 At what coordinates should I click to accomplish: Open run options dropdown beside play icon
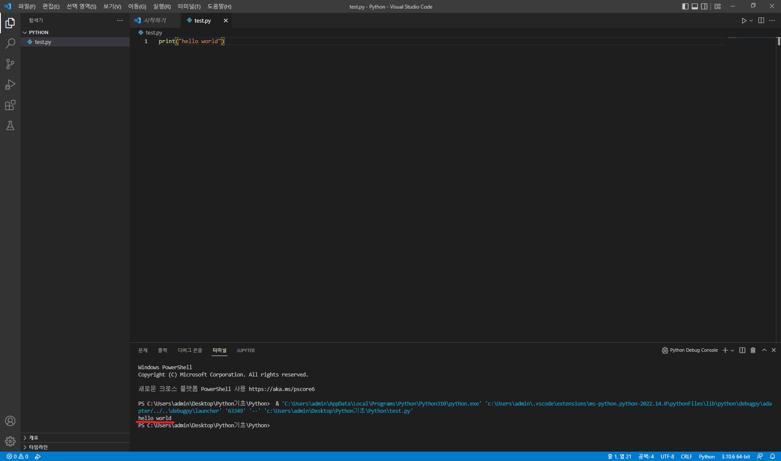(751, 20)
